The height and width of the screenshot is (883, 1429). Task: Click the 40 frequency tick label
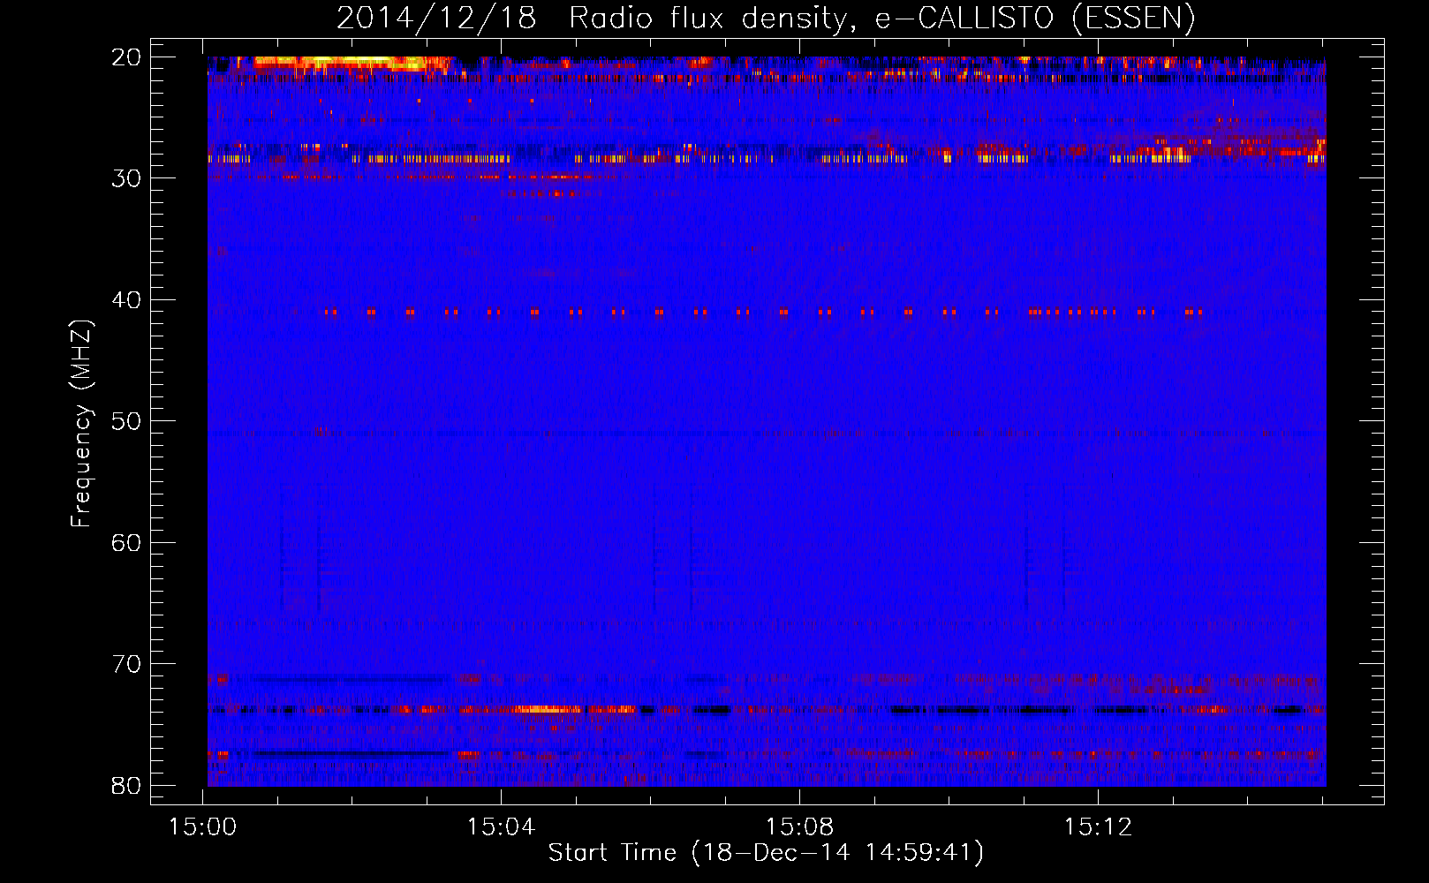[x=126, y=300]
